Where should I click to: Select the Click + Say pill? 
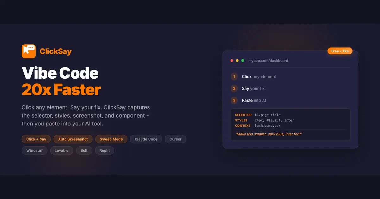coord(36,139)
